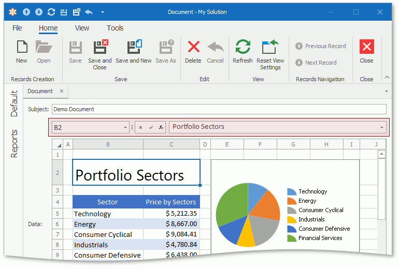Click the Technology legend color swatch
The image size is (399, 269).
click(x=292, y=191)
